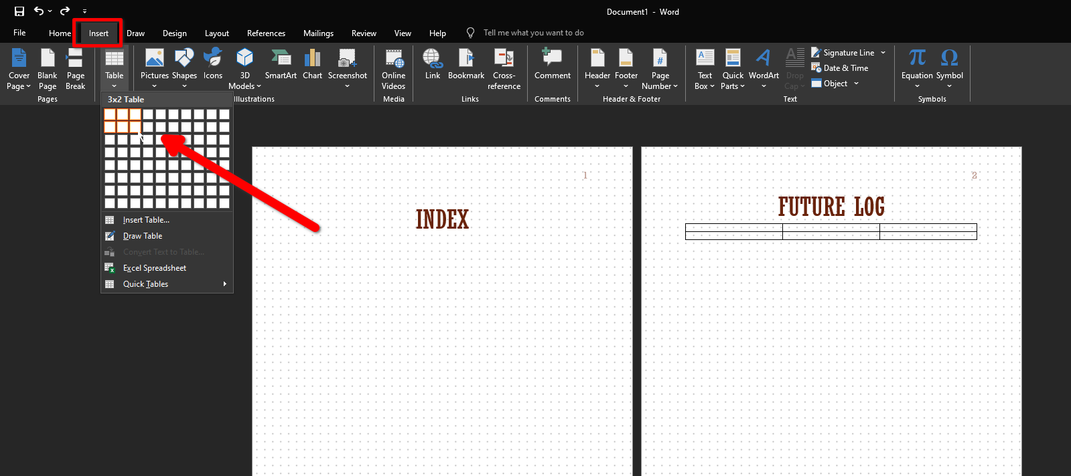
Task: Redo the last action
Action: click(65, 11)
